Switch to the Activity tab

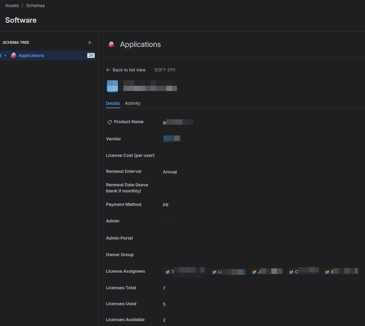(133, 103)
